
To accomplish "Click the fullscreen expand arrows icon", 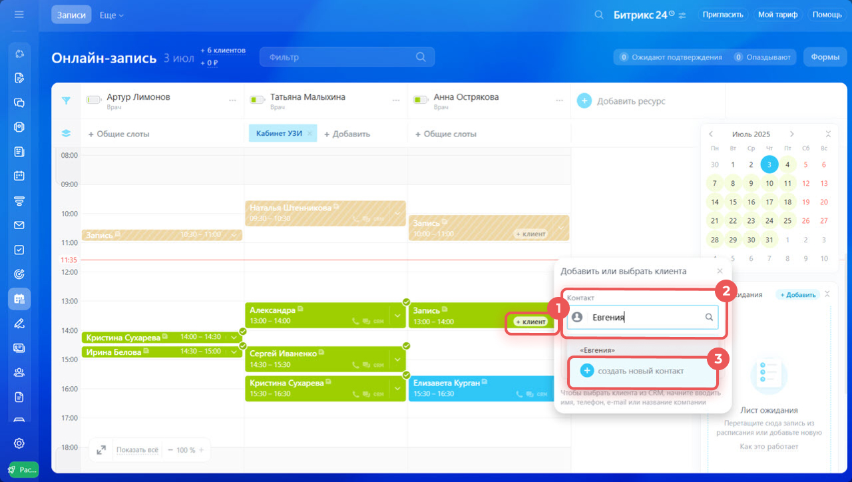I will tap(101, 450).
